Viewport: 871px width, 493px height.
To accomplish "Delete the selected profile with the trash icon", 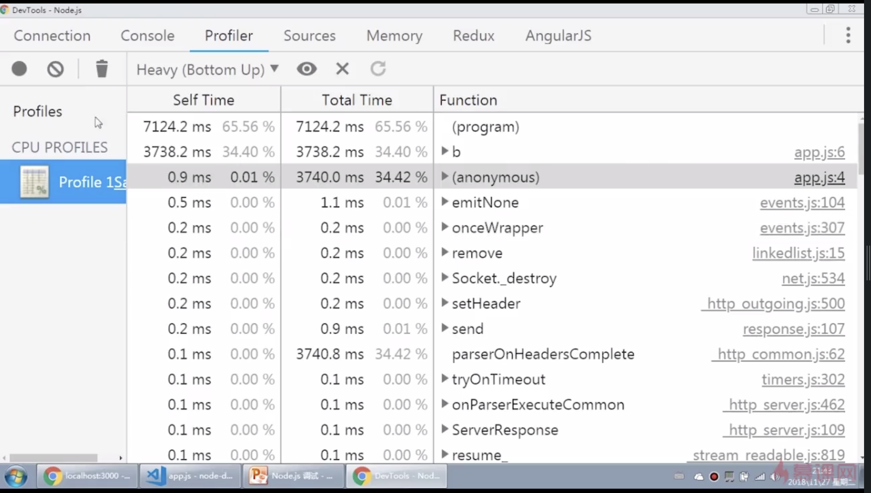I will click(102, 69).
